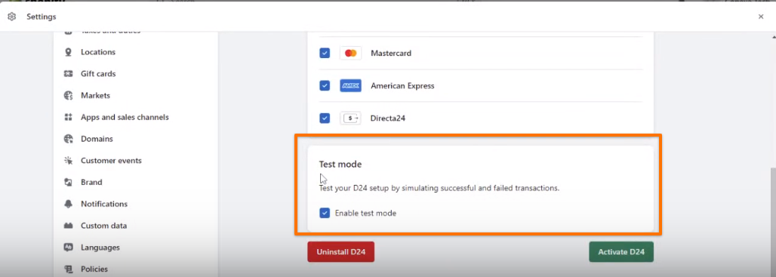The width and height of the screenshot is (776, 277).
Task: Click the Apps and sales channels icon
Action: pos(68,117)
